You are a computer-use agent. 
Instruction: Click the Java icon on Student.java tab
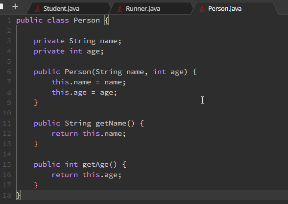click(38, 9)
